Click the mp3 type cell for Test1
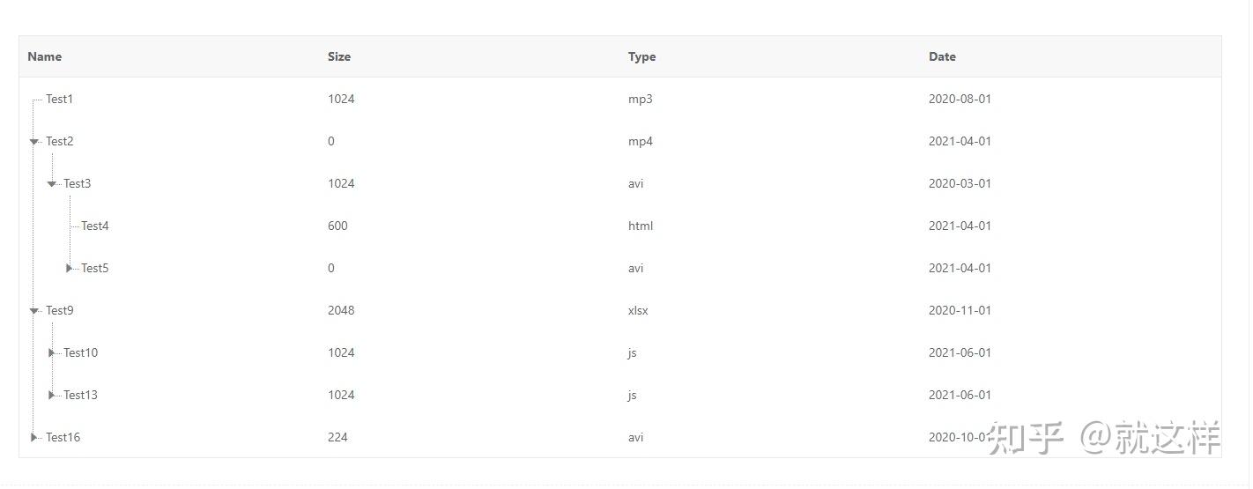 641,99
